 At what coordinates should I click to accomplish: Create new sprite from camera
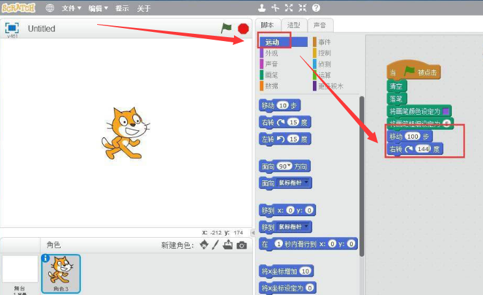(x=242, y=245)
